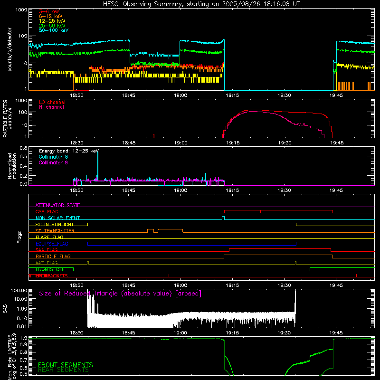Click the AAZ_FLAG label
The image size is (380, 380).
pyautogui.click(x=47, y=263)
